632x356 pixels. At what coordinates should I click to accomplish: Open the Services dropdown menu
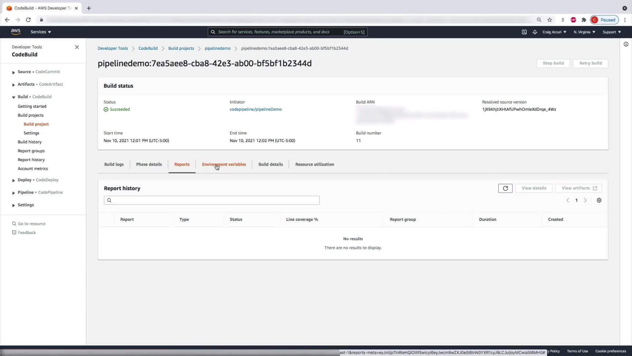(41, 32)
